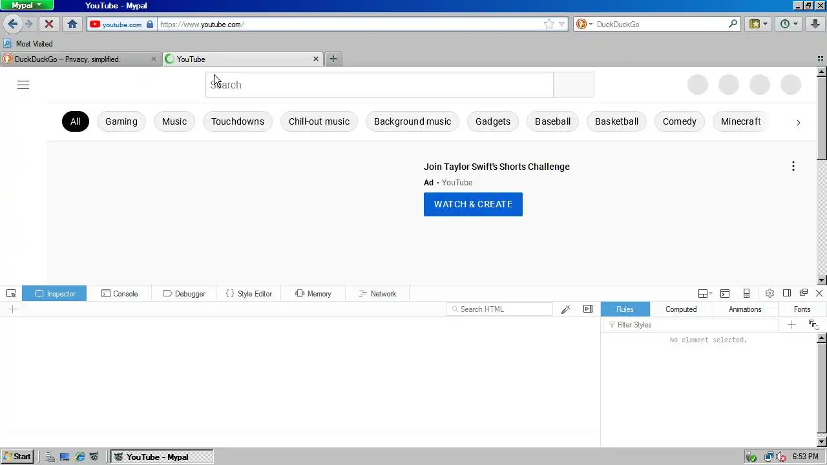Open the YouTube hamburger guide menu
The image size is (827, 465).
23,85
